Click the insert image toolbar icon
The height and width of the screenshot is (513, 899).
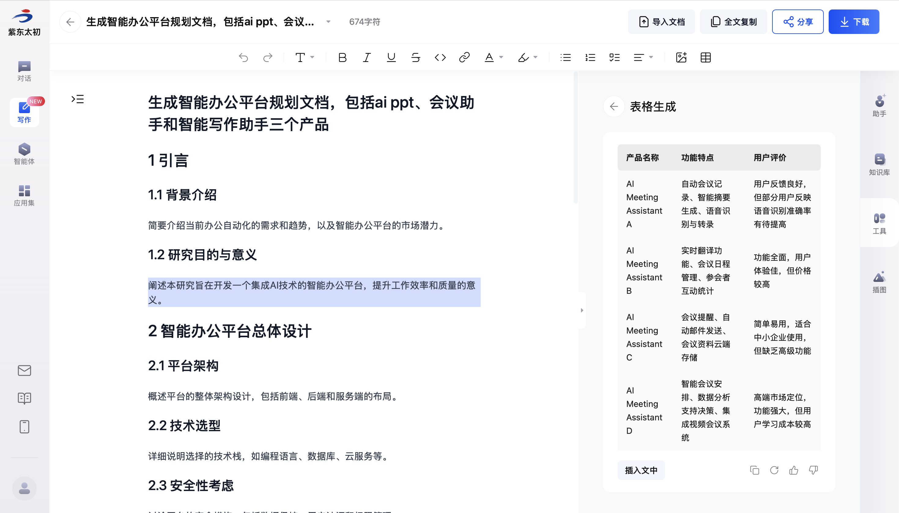(681, 57)
